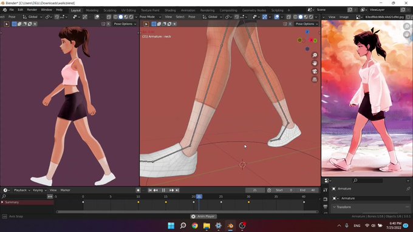Screen dimensions: 413x232
Task: Toggle show gizmo button in center viewport
Action: pos(265,17)
